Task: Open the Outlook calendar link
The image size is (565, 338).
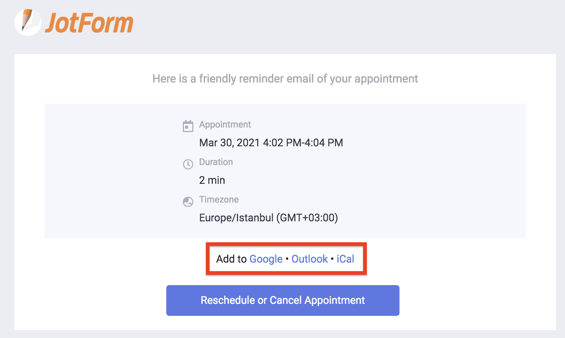Action: tap(310, 259)
